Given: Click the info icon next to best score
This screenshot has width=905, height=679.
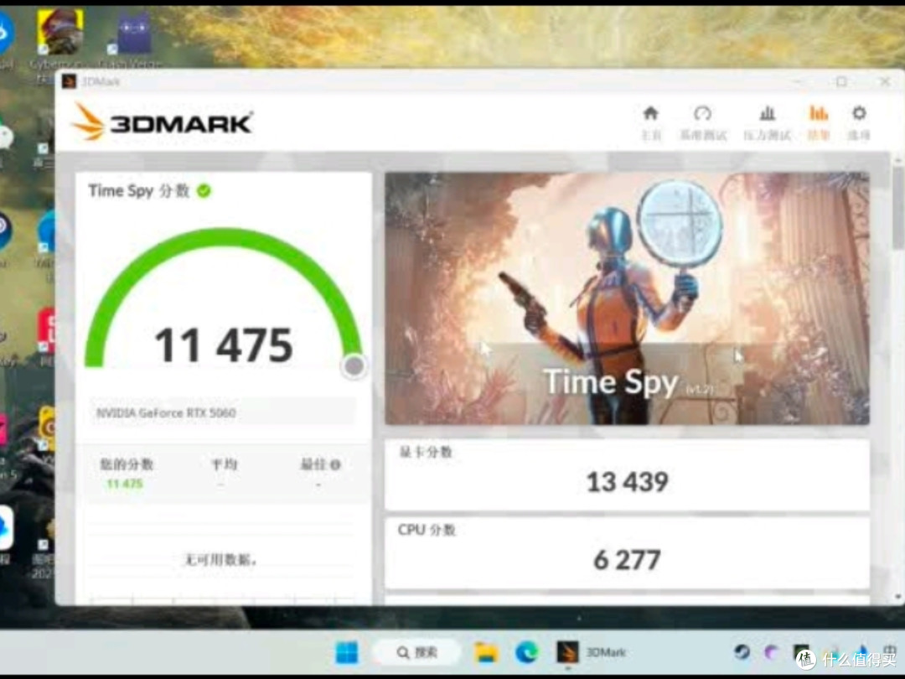Looking at the screenshot, I should [x=335, y=464].
